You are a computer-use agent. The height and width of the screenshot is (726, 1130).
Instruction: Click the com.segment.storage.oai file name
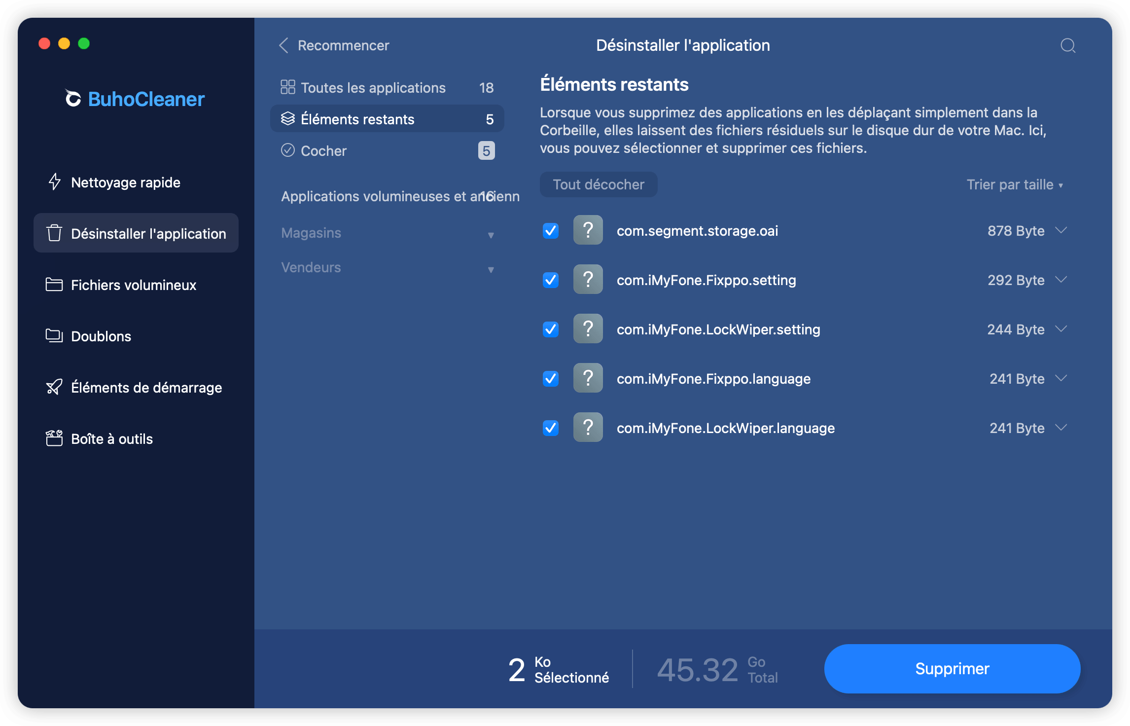point(697,230)
